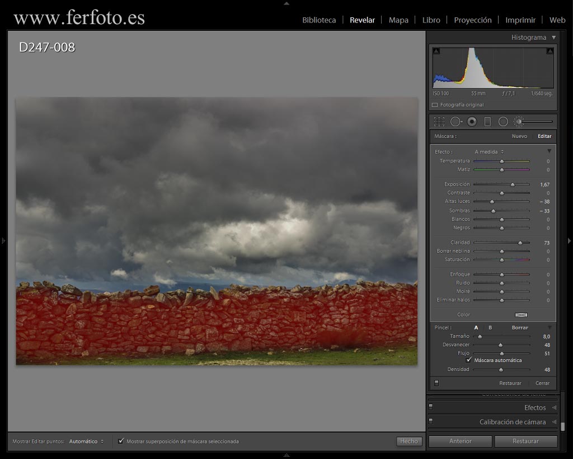
Task: Open the Biblioteca module
Action: (x=319, y=20)
